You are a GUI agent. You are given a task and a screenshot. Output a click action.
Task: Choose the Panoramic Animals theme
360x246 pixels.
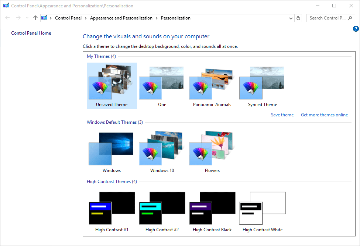[212, 86]
